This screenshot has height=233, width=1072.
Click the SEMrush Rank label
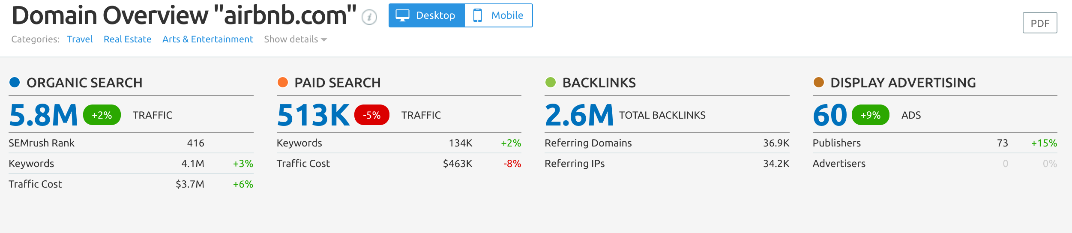[42, 143]
